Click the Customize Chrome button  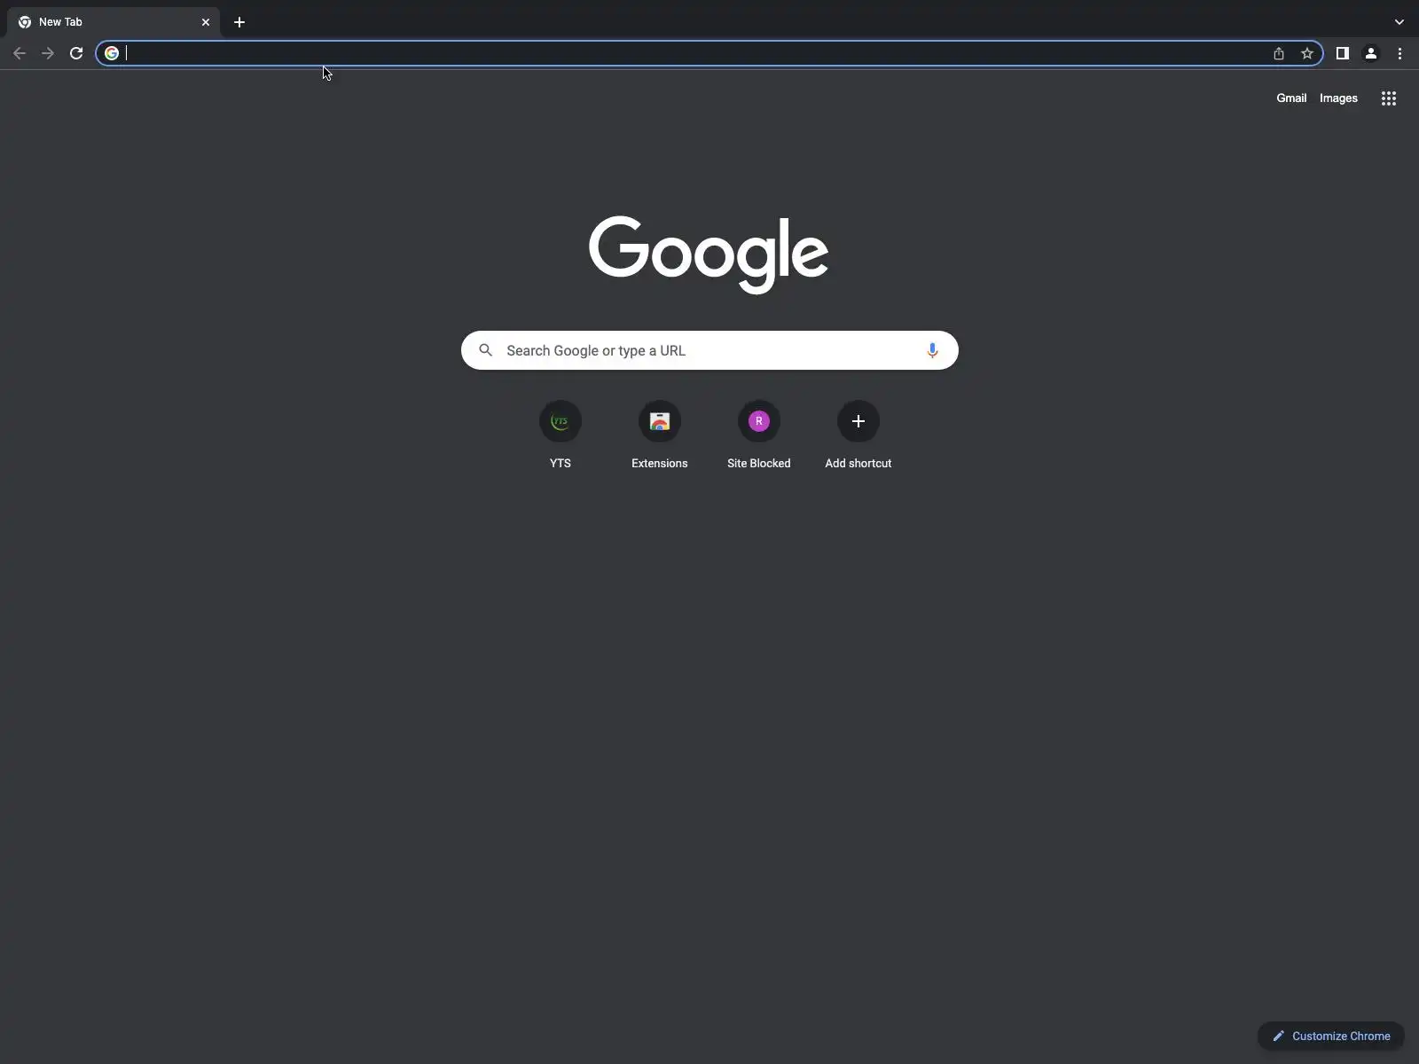1330,1036
